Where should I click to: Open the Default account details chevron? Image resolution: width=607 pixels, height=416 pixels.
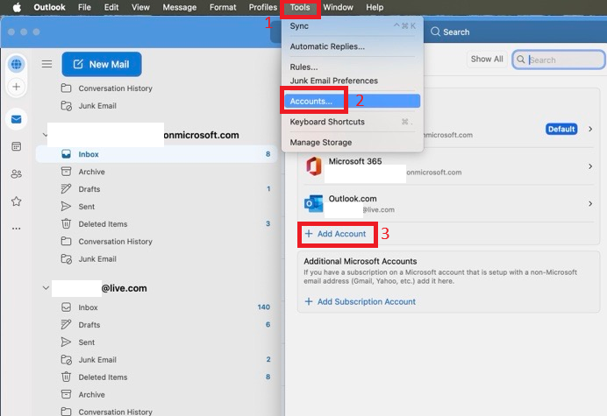click(x=590, y=129)
